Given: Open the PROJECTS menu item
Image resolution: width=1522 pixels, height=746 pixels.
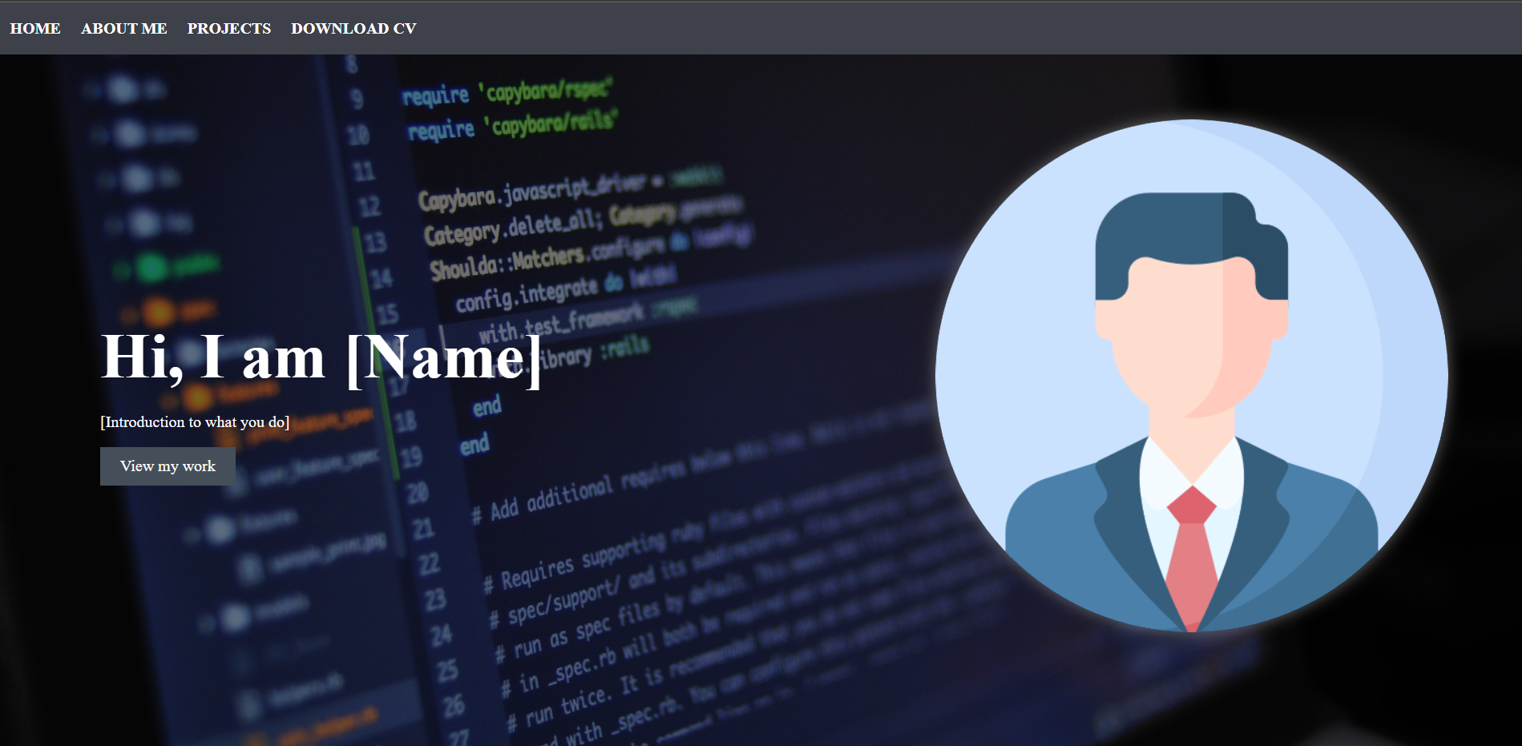Looking at the screenshot, I should pos(229,29).
